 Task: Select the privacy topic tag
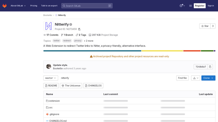click(x=78, y=41)
